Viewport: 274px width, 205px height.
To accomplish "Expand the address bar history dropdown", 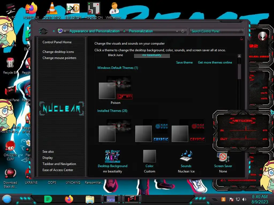I will (x=177, y=31).
